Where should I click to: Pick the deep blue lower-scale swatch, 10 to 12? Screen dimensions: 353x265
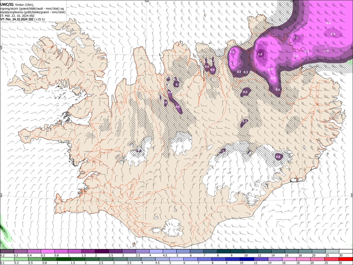coord(247,259)
